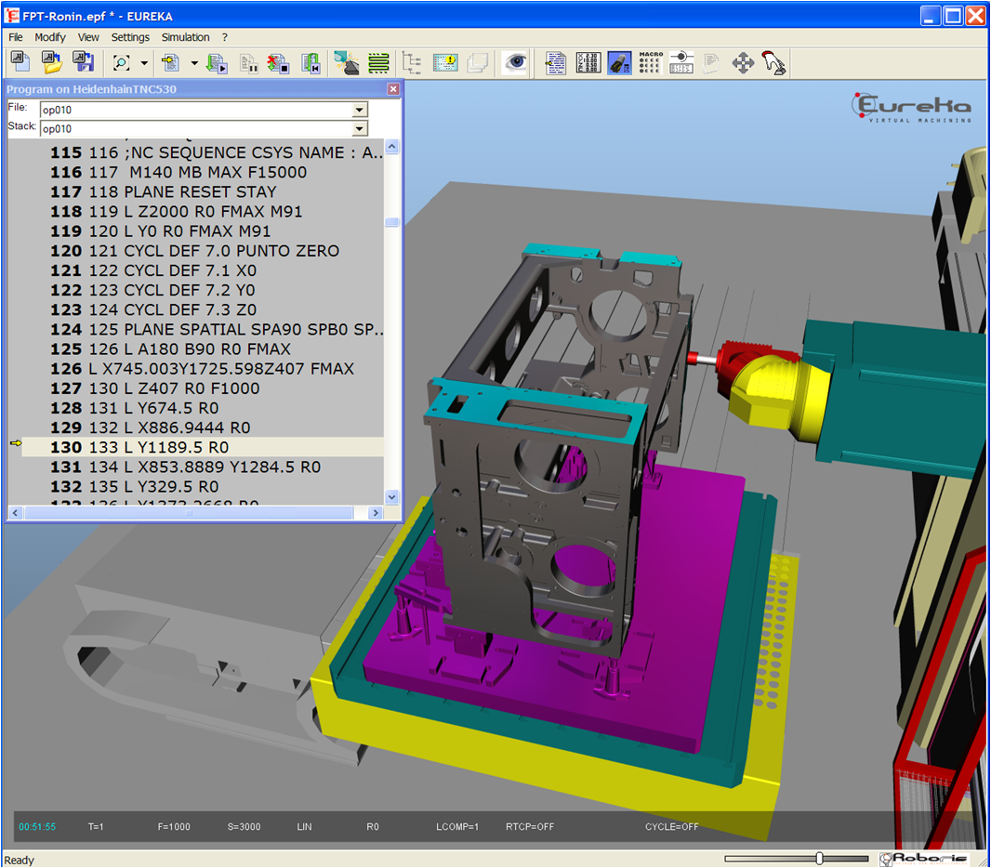Click inside the File field showing op010
Image resolution: width=991 pixels, height=868 pixels.
[196, 110]
